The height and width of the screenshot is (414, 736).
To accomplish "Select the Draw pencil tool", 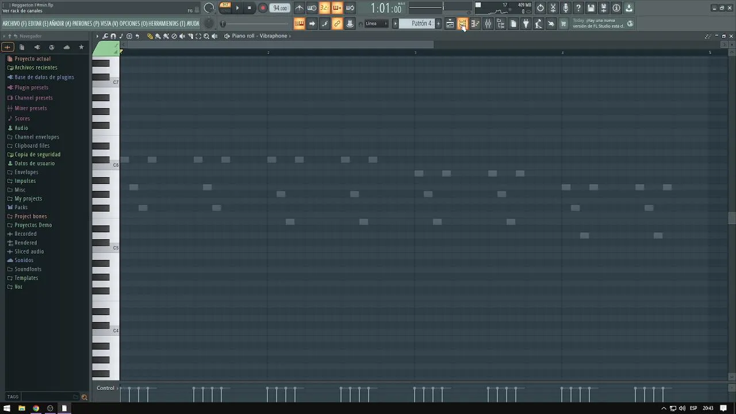I will (150, 36).
